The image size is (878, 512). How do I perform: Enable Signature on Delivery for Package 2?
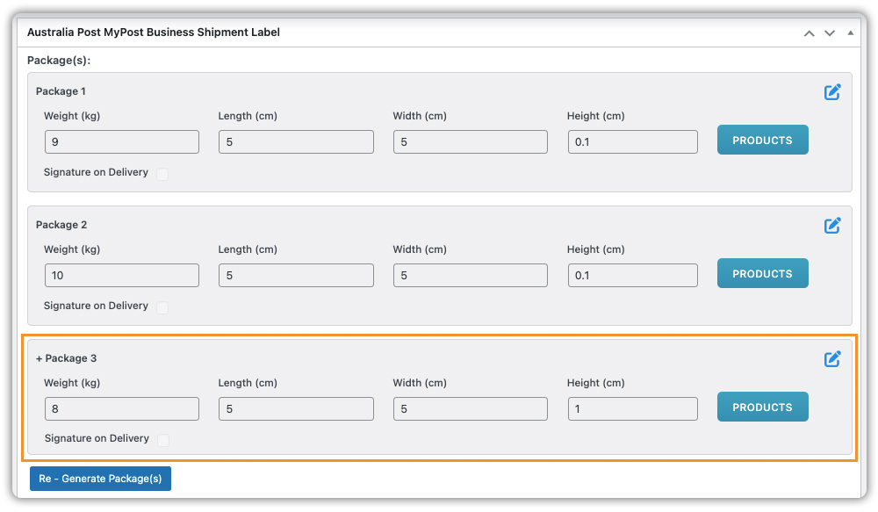point(162,307)
